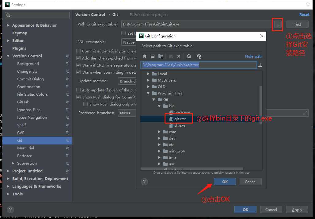Click the per-project icon beside Mercurial
This screenshot has height=219, width=315.
pos(67,148)
